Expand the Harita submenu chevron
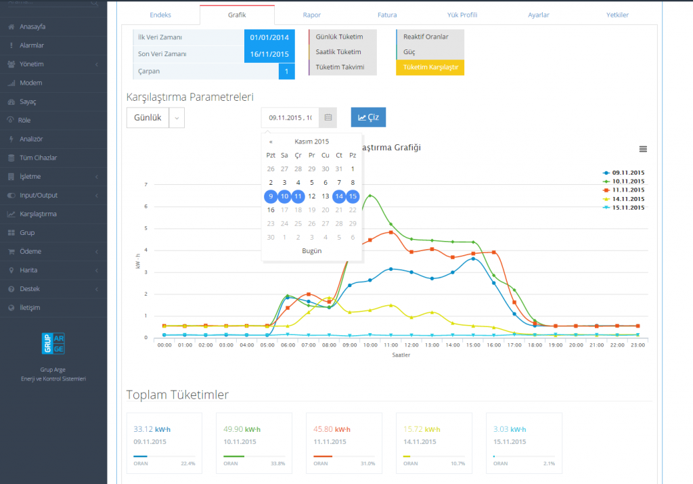This screenshot has width=693, height=484. tap(97, 271)
